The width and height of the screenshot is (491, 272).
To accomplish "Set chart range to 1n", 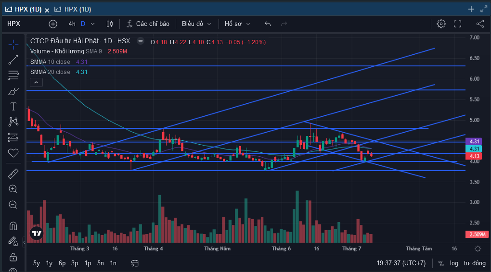I will 113,263.
